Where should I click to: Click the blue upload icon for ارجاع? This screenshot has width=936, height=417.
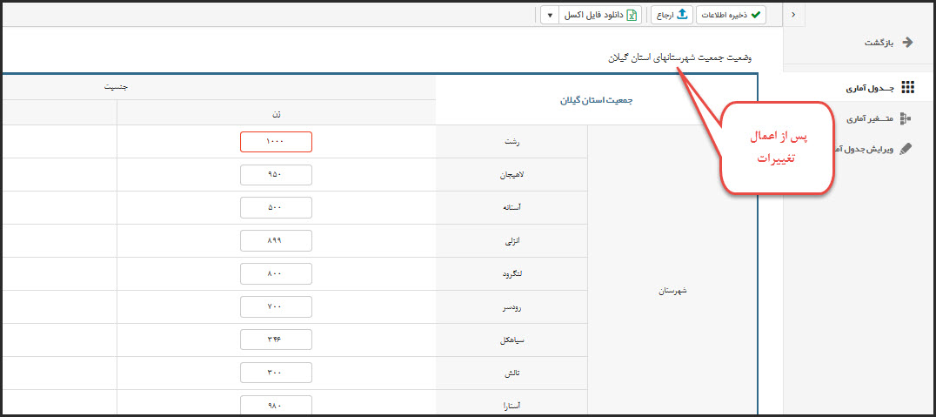pos(683,15)
